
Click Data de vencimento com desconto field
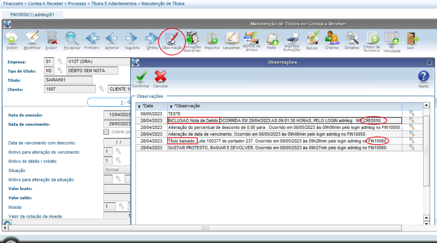tap(117, 142)
